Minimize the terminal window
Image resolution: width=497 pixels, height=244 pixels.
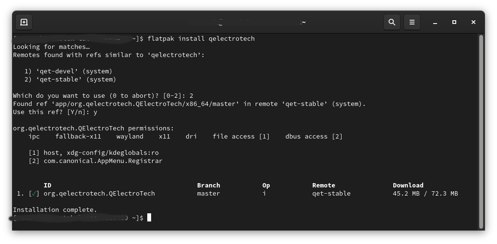click(x=435, y=22)
